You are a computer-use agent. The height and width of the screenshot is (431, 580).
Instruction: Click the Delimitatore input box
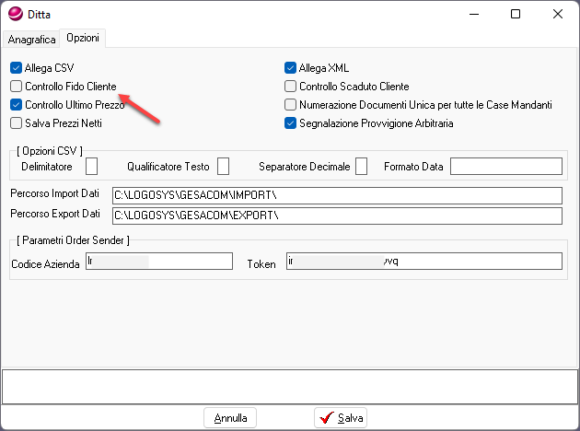[91, 166]
